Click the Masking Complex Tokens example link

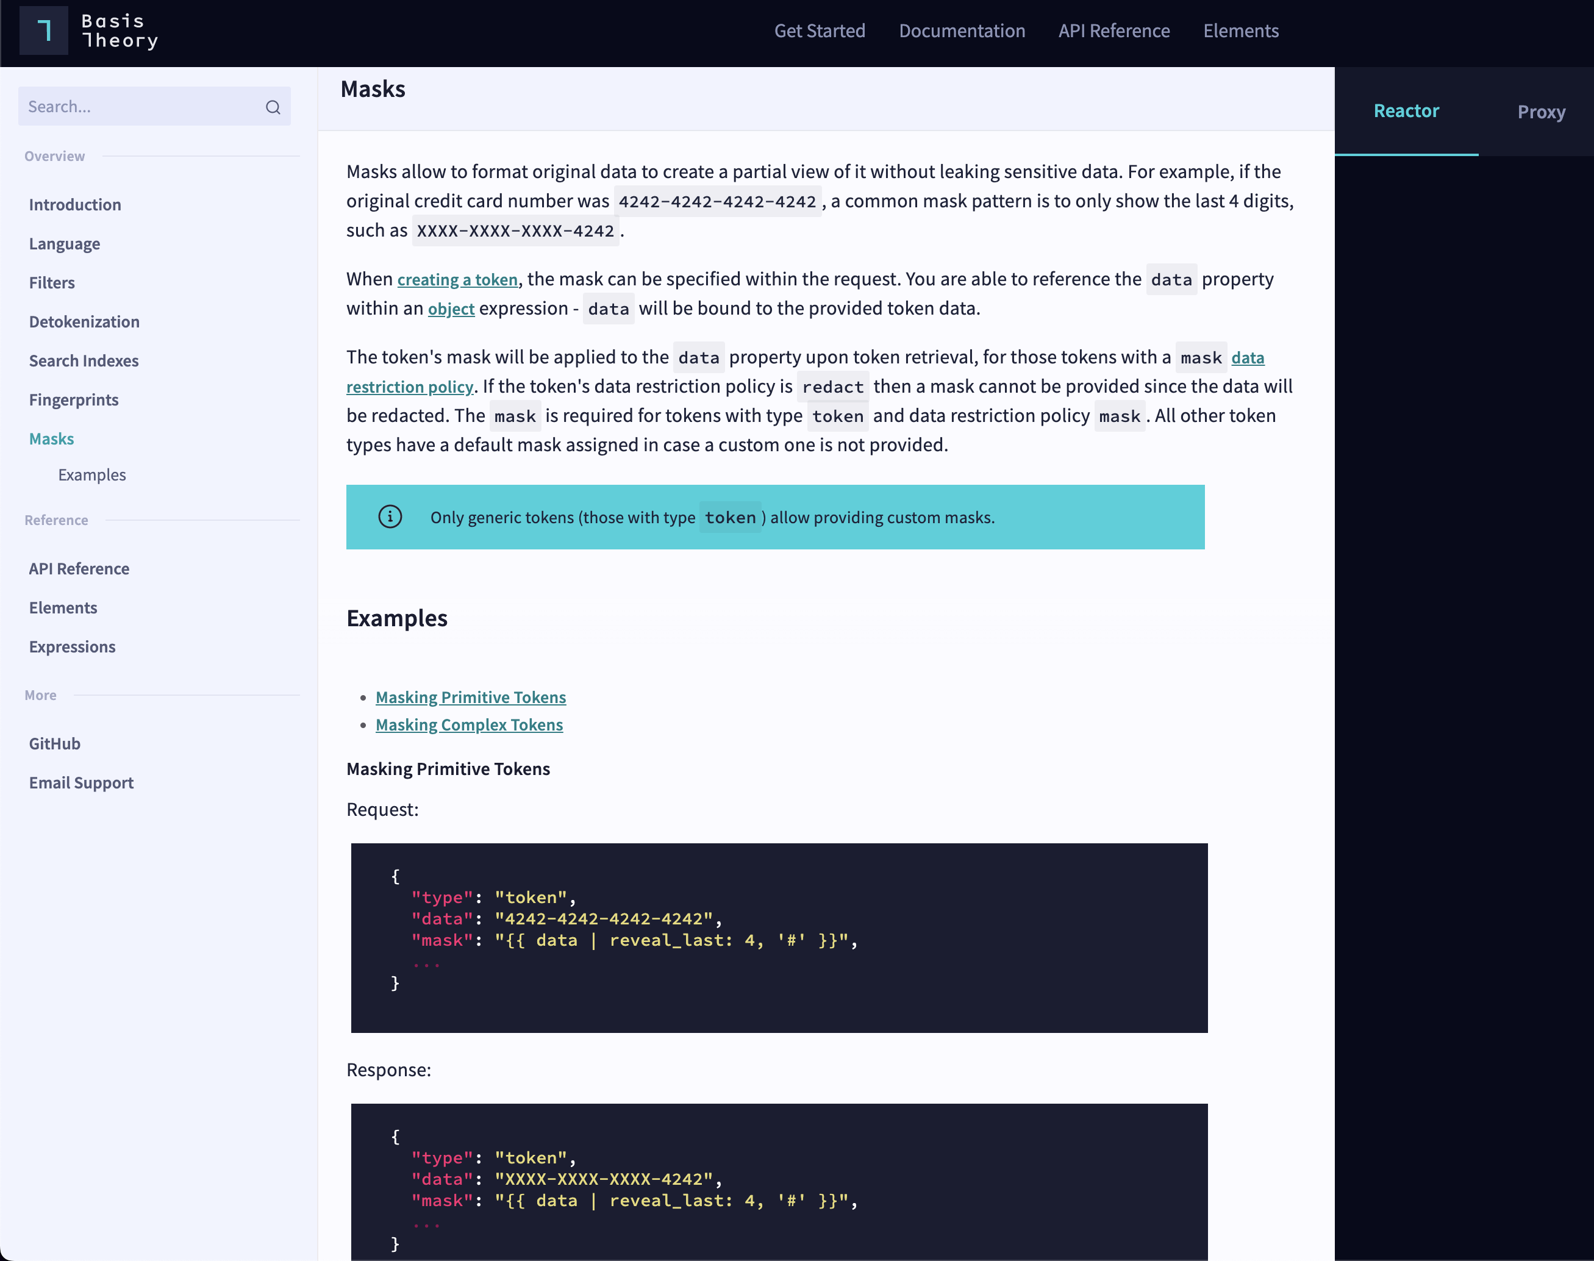[469, 724]
